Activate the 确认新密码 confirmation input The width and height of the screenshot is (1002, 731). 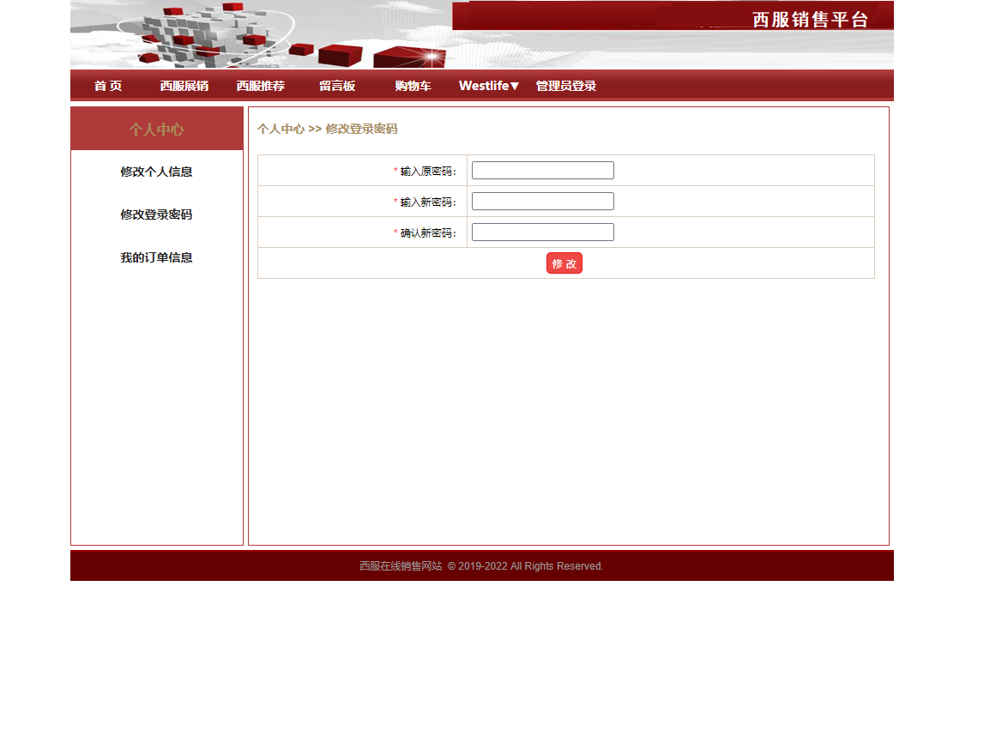point(542,232)
